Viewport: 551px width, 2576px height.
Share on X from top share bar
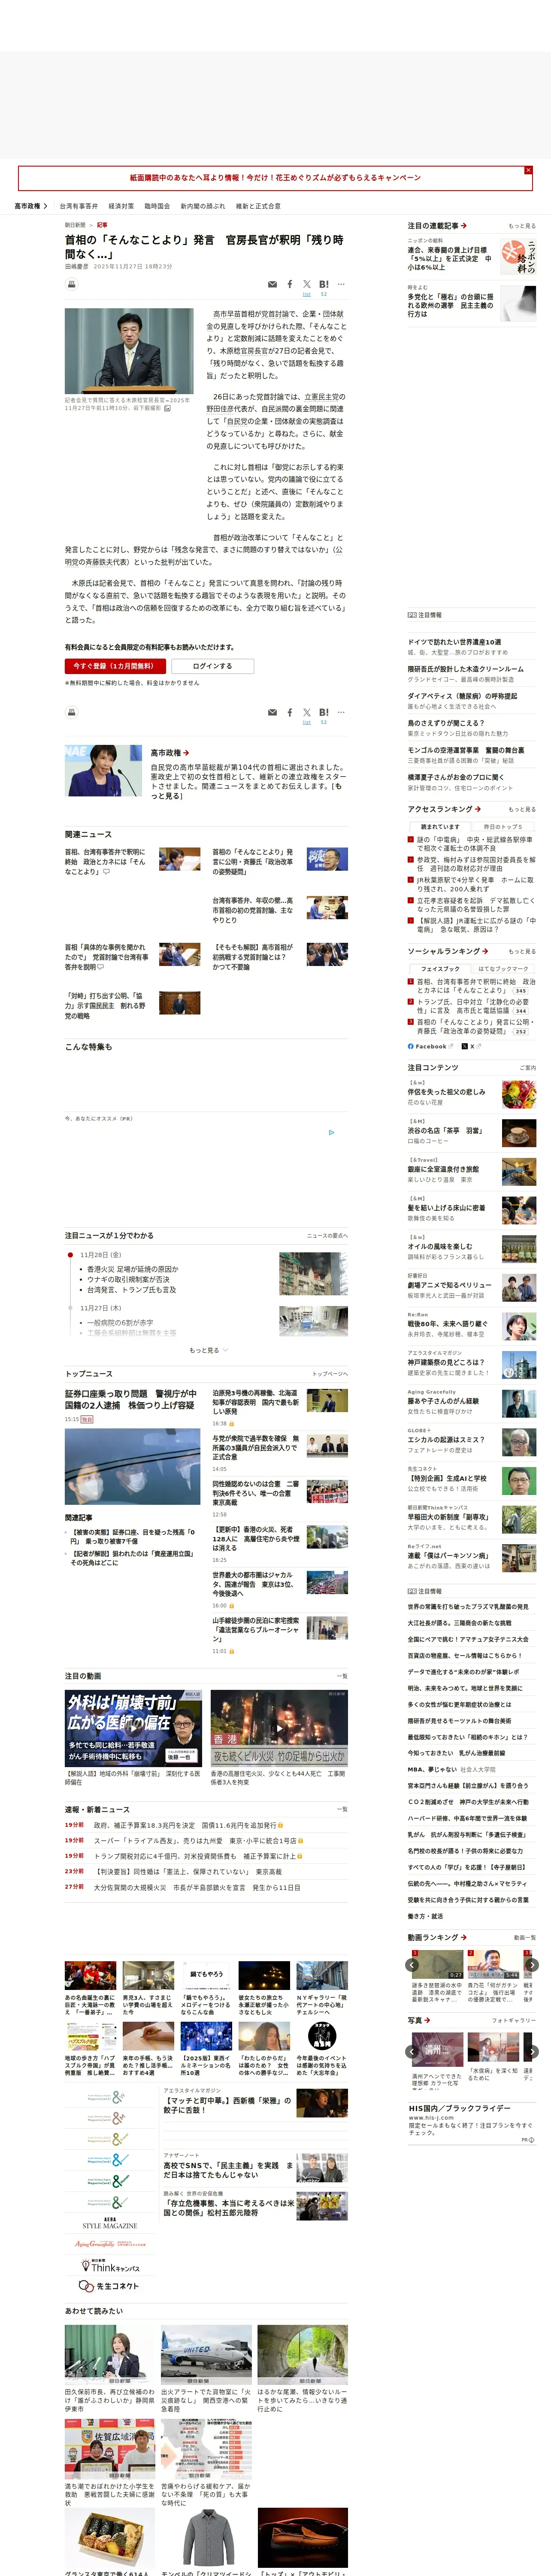tap(307, 284)
